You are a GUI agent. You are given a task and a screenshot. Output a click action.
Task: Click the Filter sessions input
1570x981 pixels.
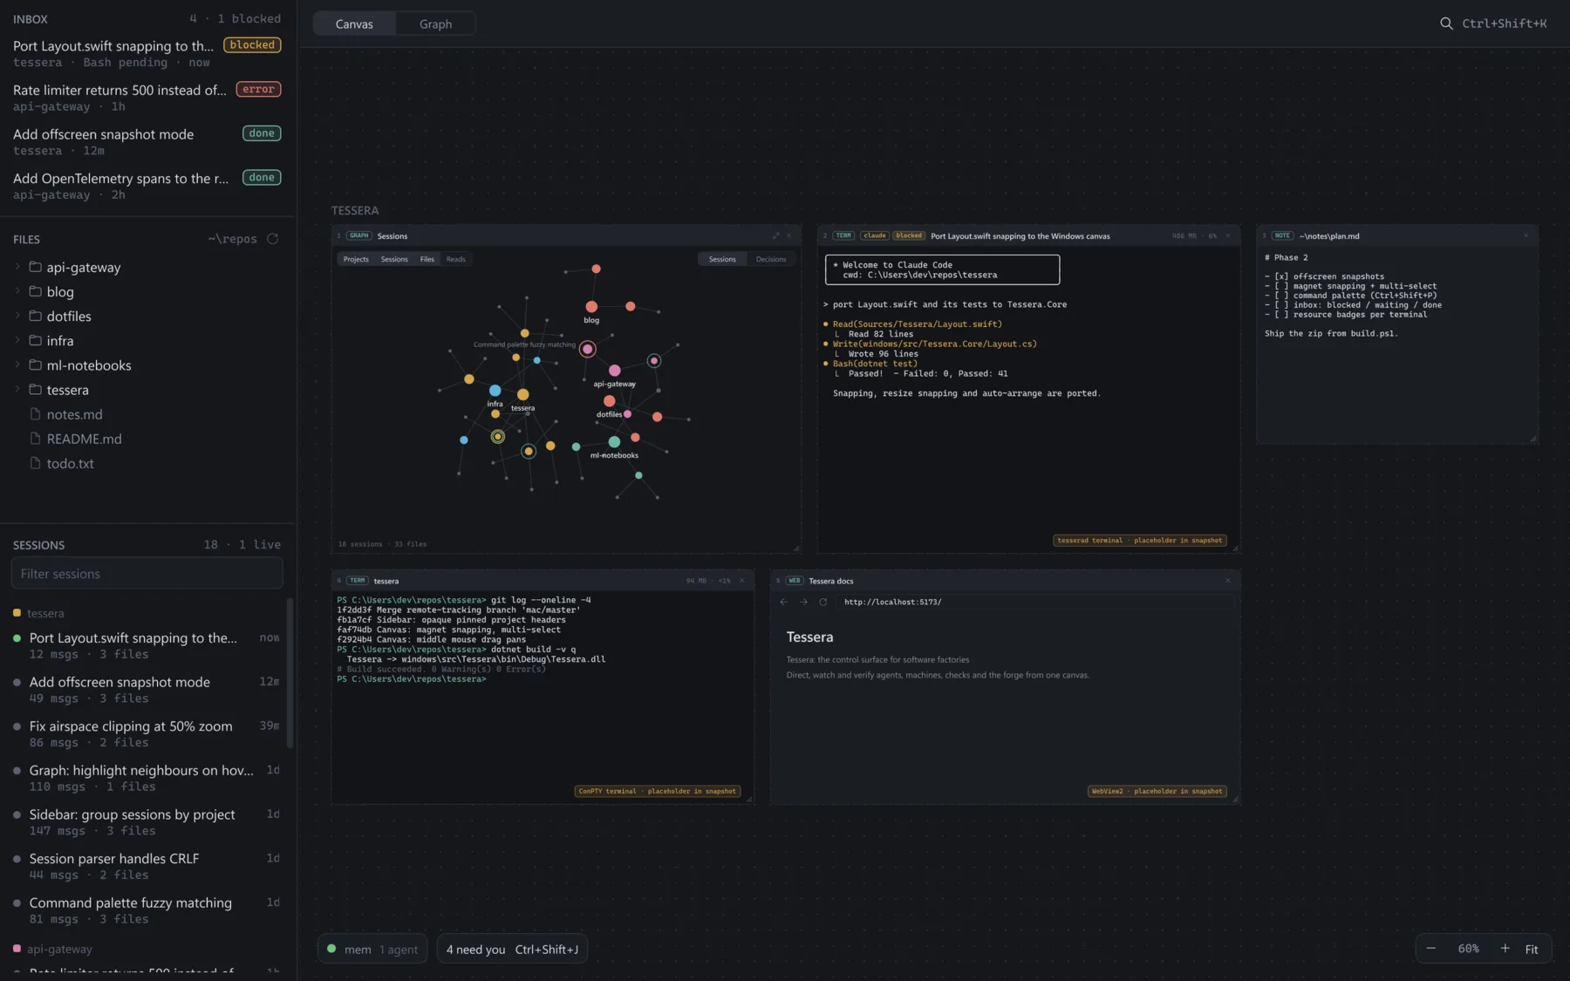click(147, 574)
